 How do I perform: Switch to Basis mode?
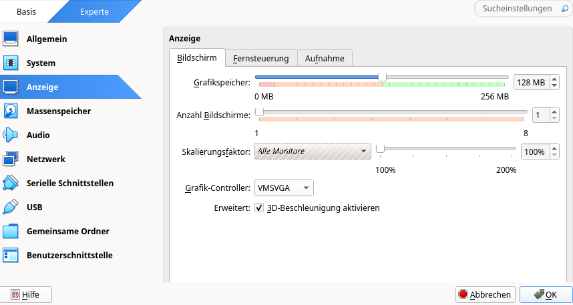[27, 11]
